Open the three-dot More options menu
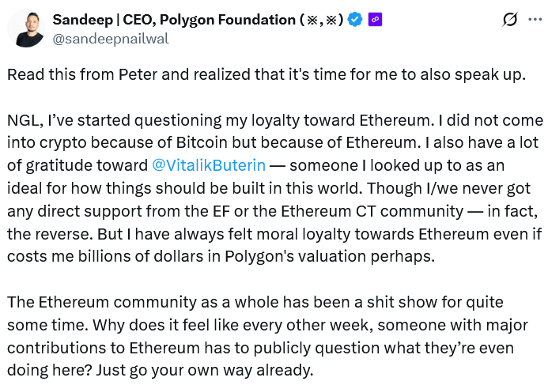548x385 pixels. coord(535,20)
